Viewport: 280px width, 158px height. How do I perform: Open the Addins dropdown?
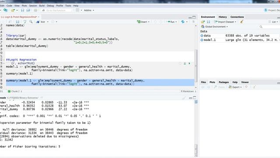(89, 10)
